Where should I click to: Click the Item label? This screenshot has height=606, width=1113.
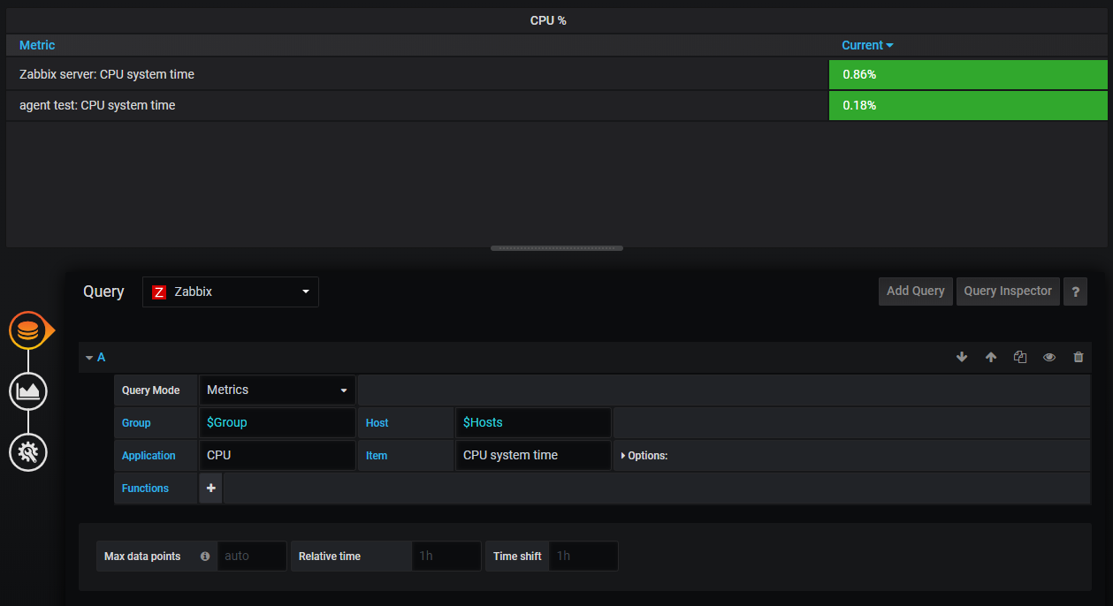click(377, 456)
